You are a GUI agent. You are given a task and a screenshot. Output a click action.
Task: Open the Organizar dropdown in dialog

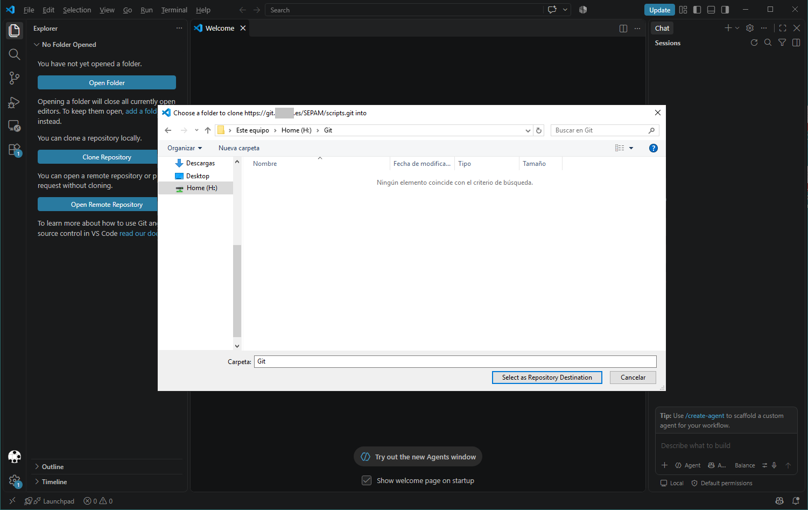[185, 148]
